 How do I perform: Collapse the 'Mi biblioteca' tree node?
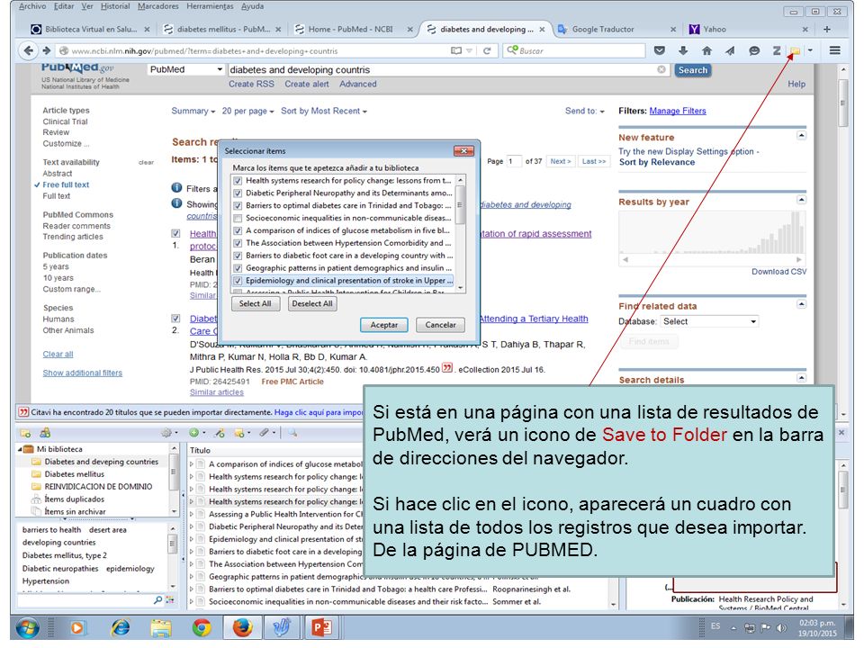tap(20, 450)
